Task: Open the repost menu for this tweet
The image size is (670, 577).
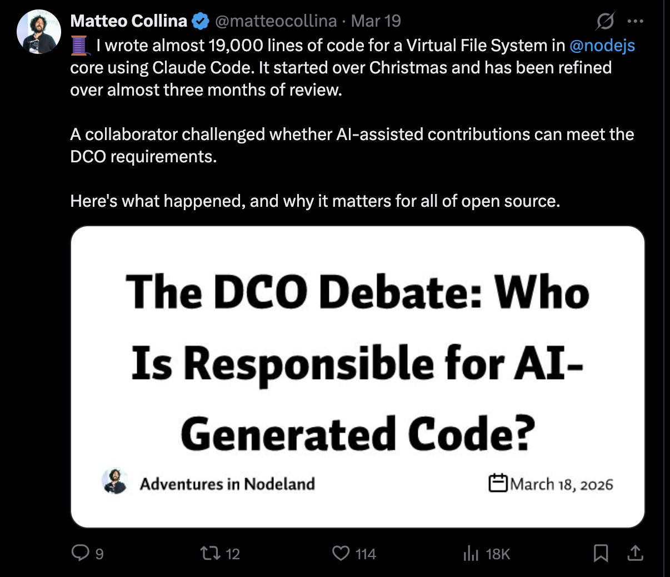Action: (x=210, y=553)
